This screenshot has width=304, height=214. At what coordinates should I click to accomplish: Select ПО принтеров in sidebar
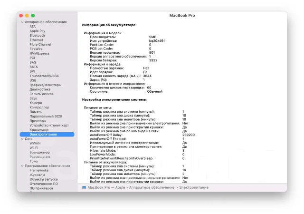tap(41, 188)
